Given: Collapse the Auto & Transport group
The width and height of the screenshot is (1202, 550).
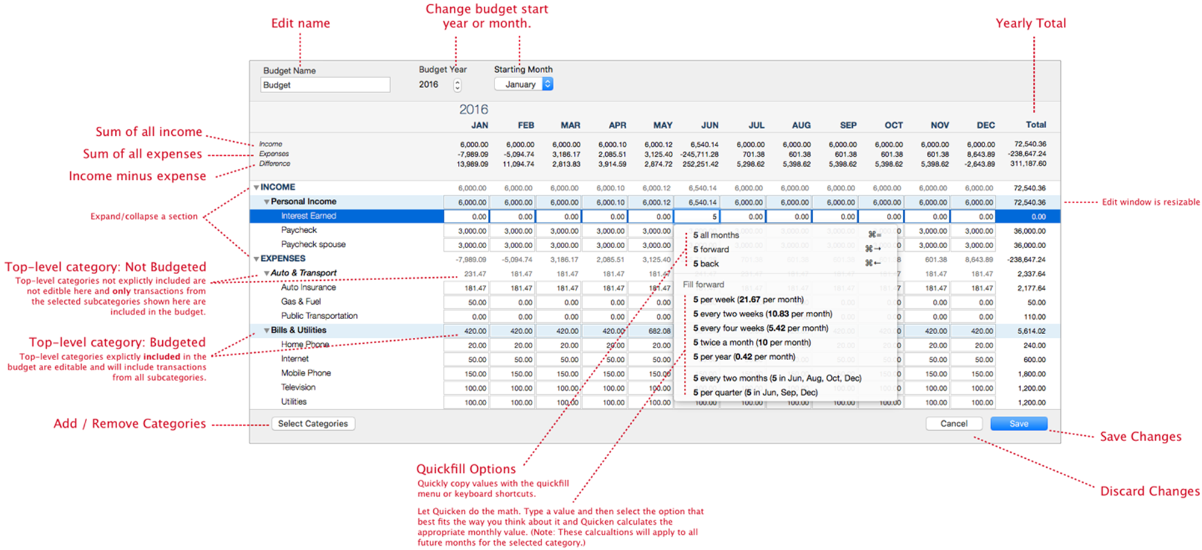Looking at the screenshot, I should [x=266, y=273].
